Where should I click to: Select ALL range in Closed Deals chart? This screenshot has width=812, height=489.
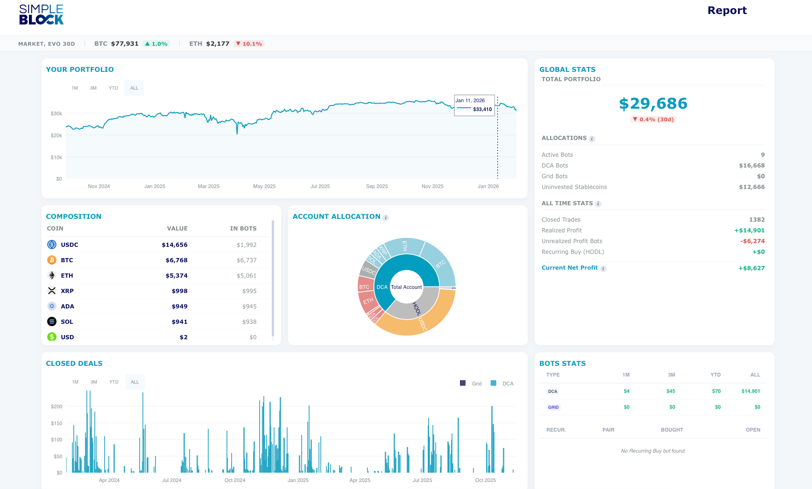[135, 382]
